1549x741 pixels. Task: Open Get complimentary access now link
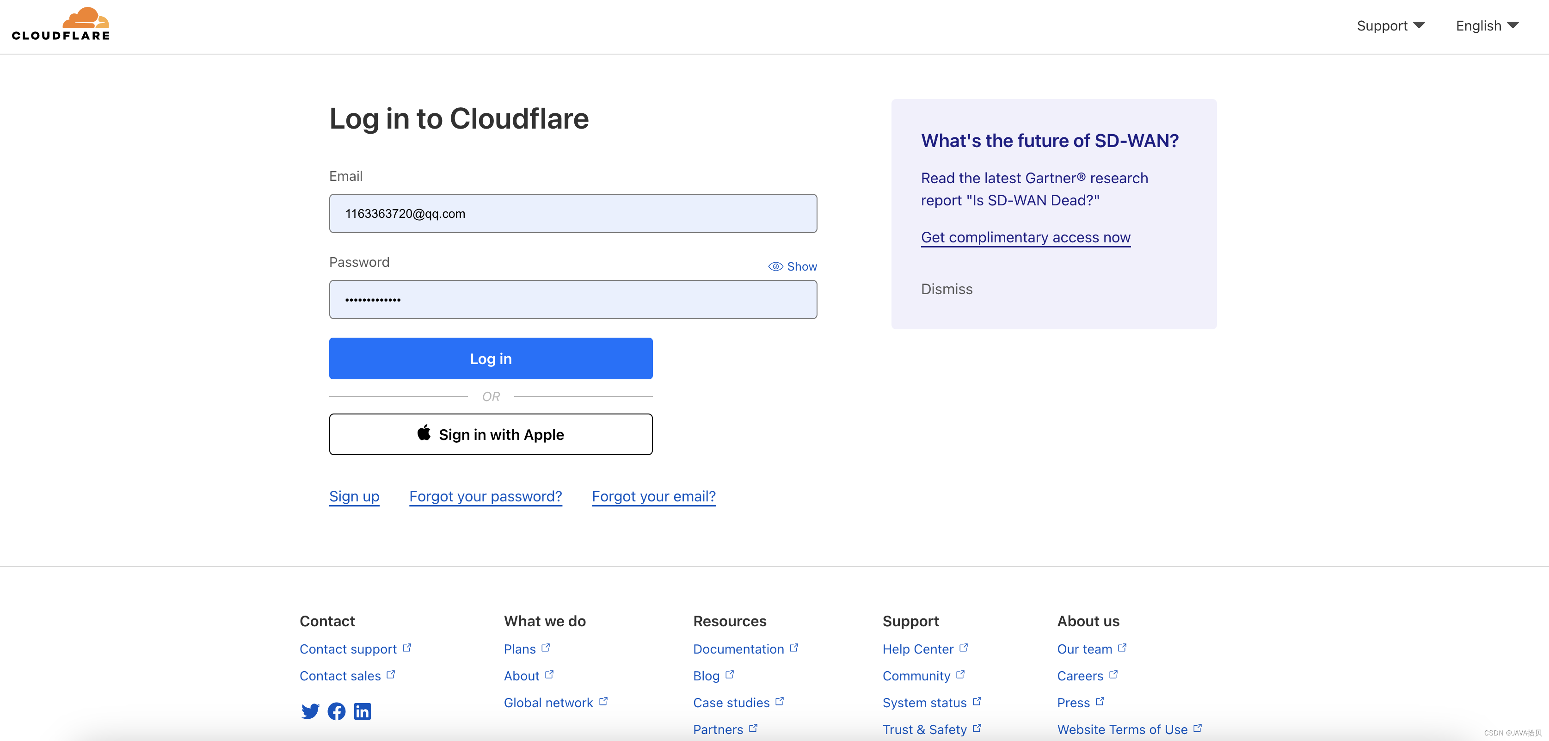point(1025,238)
